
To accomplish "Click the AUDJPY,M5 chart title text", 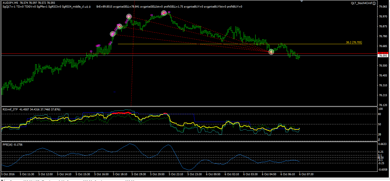I will [10, 3].
